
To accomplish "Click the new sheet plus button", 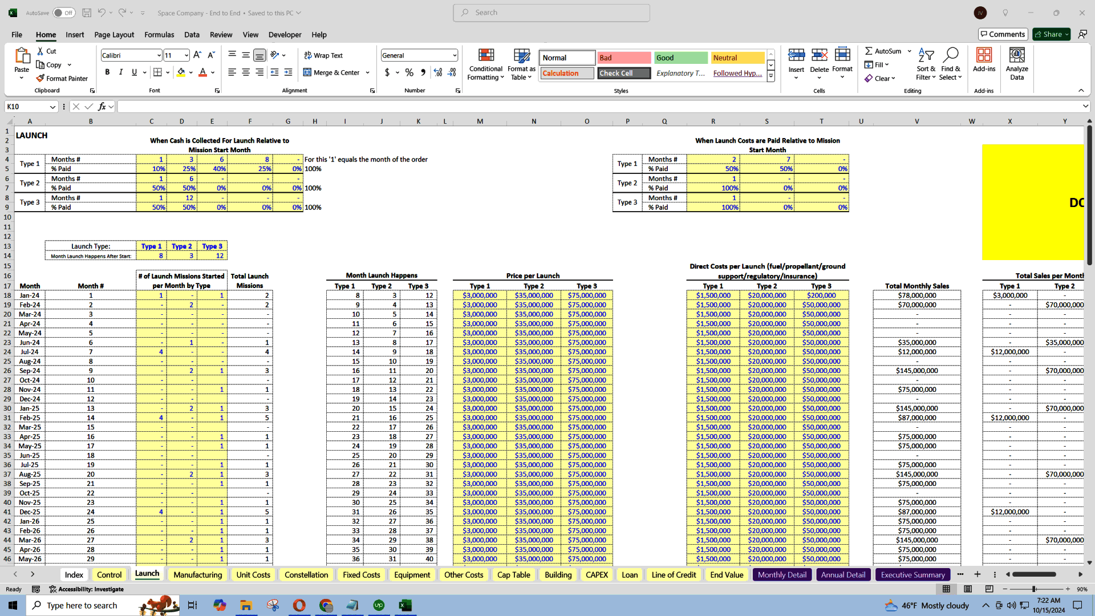I will (x=977, y=574).
